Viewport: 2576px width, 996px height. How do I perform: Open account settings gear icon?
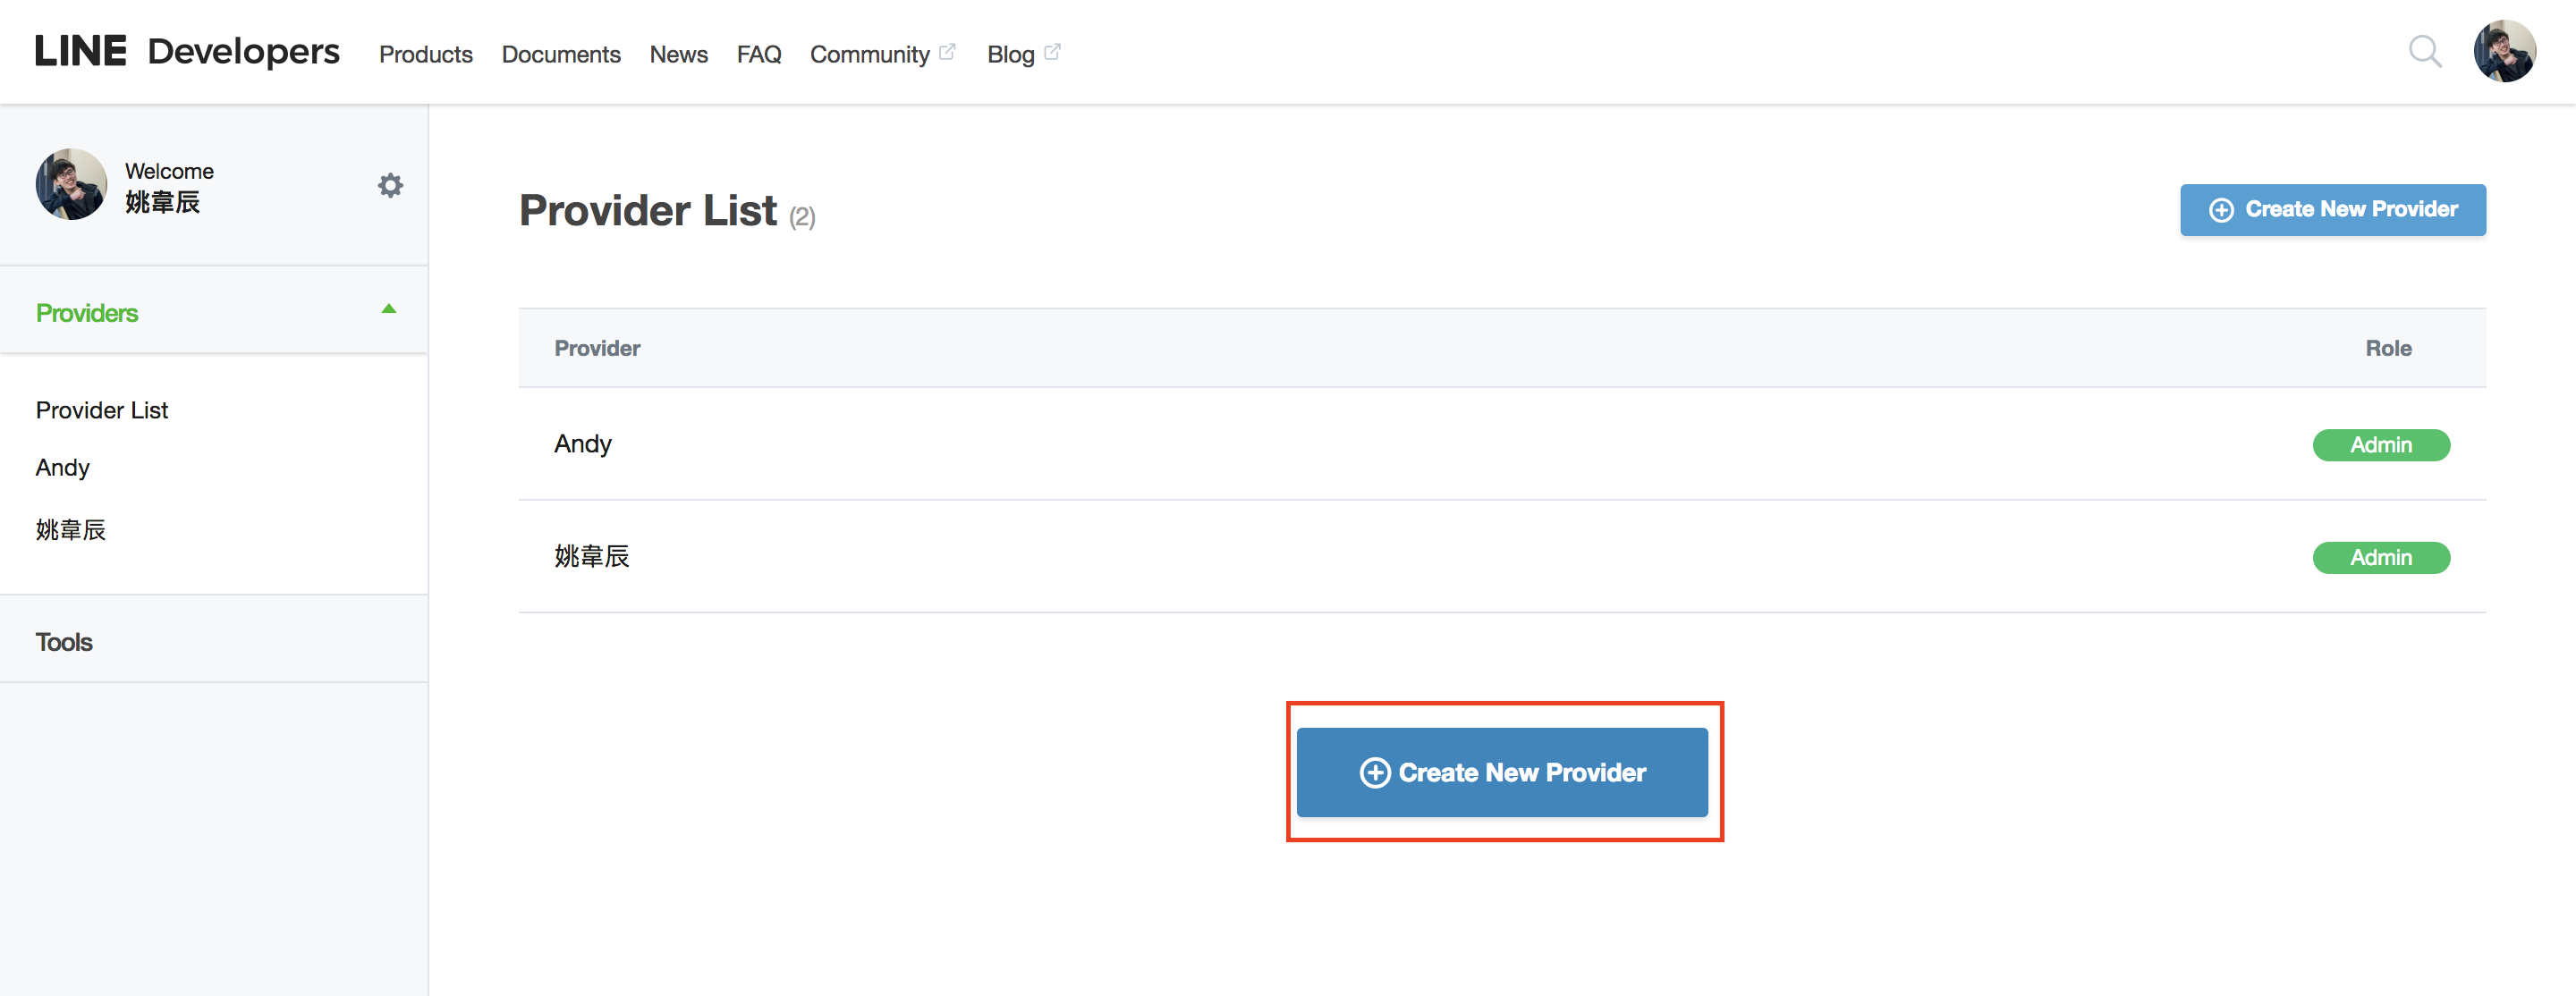(x=390, y=185)
